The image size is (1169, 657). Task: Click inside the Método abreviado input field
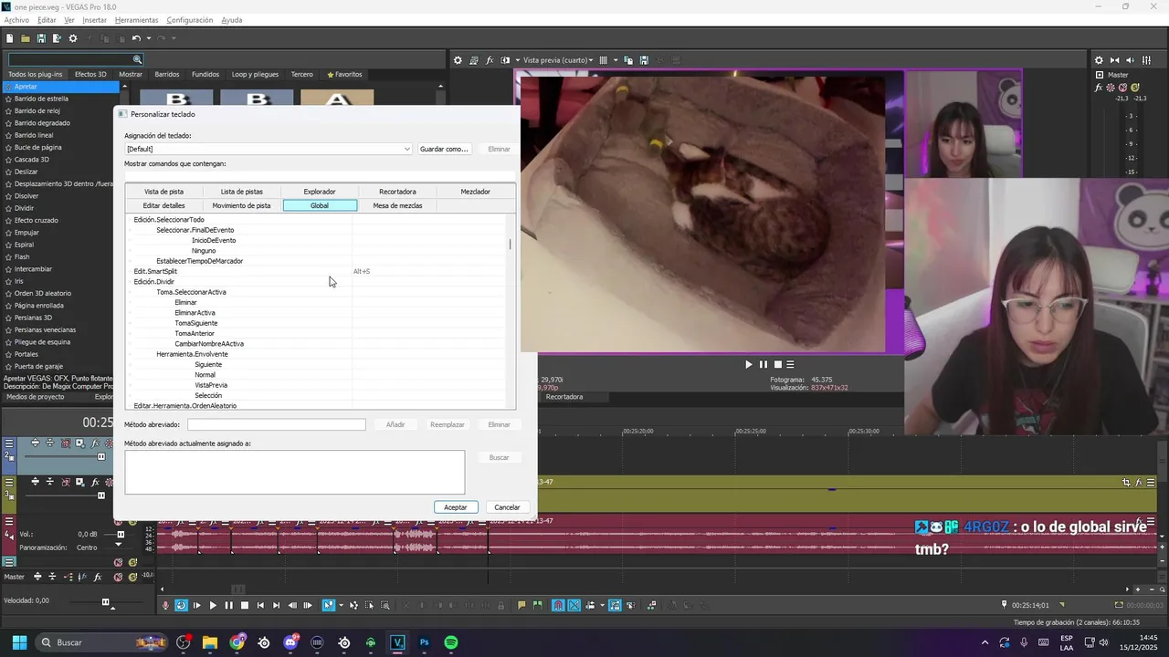point(277,424)
